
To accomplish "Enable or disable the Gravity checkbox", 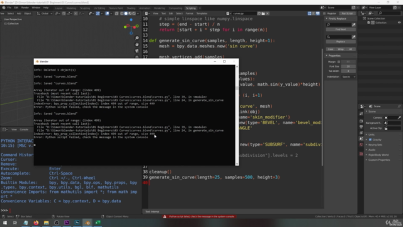I will point(370,140).
